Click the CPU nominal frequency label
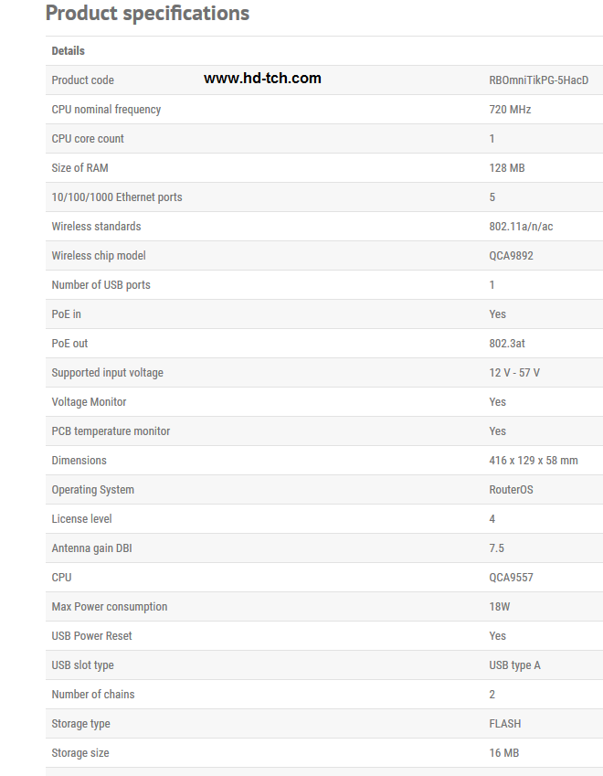 (106, 110)
